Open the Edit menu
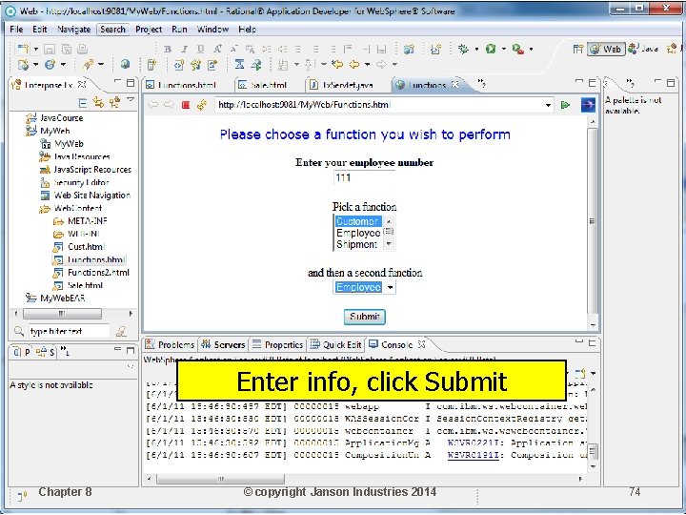The width and height of the screenshot is (686, 515). pyautogui.click(x=39, y=30)
